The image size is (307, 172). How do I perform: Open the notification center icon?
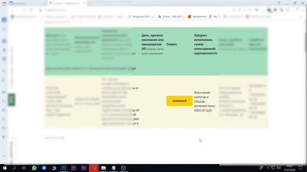coord(301,168)
